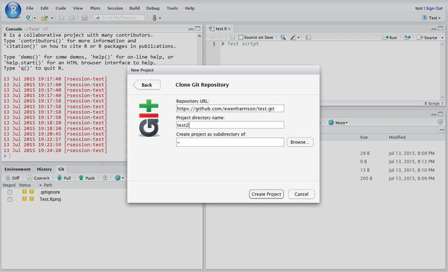448x272 pixels.
Task: Sort files by Modified column
Action: point(397,137)
